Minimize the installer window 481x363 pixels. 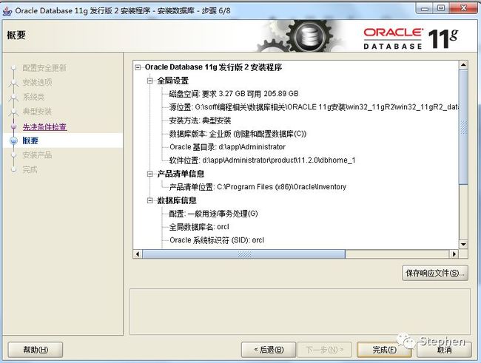(425, 9)
